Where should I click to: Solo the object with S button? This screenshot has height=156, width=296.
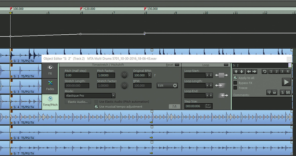click(282, 93)
